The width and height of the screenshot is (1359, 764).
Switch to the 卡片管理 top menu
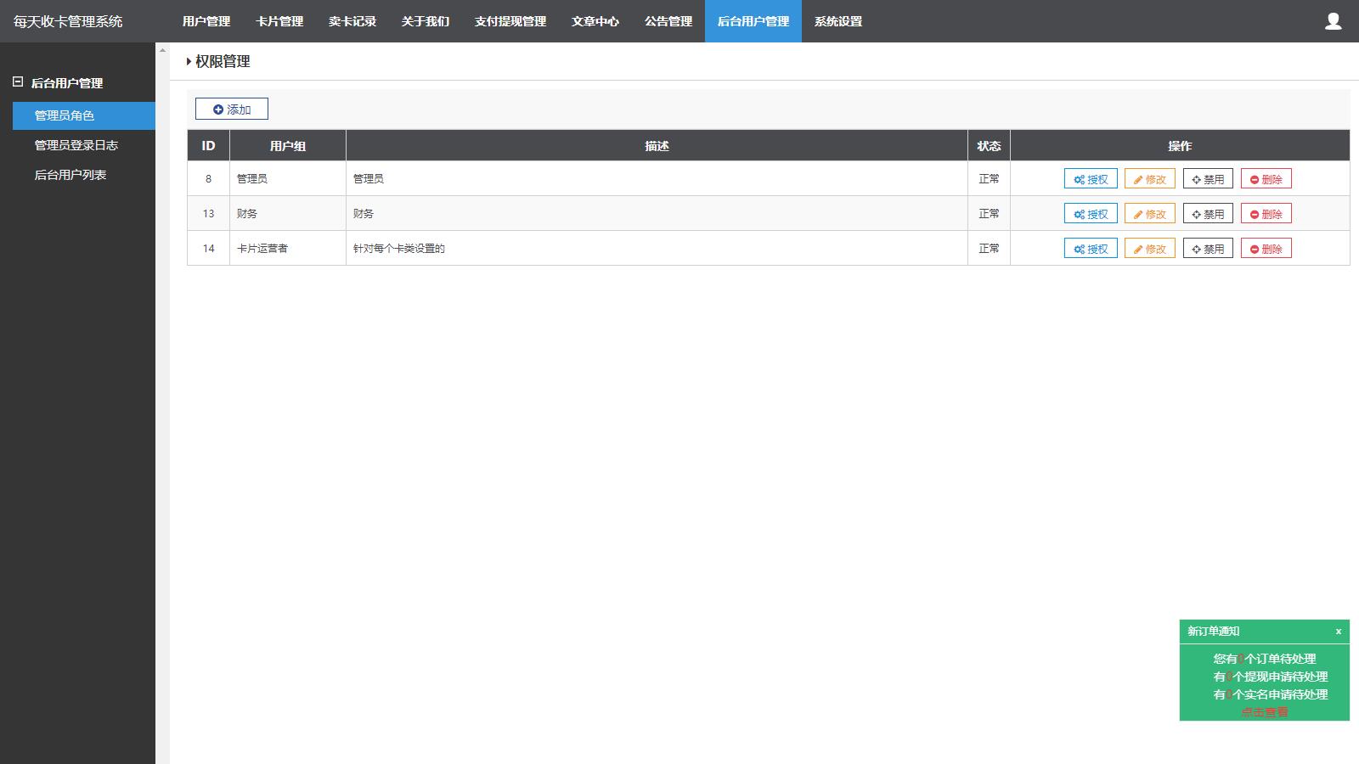tap(279, 21)
